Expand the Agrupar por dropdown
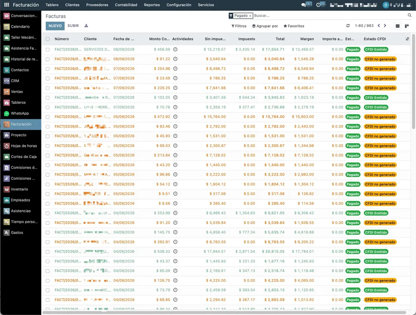The width and height of the screenshot is (416, 315). (x=265, y=26)
